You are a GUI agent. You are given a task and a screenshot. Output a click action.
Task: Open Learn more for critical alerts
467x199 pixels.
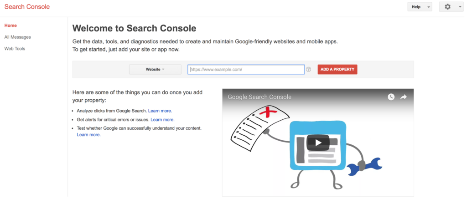click(x=163, y=120)
